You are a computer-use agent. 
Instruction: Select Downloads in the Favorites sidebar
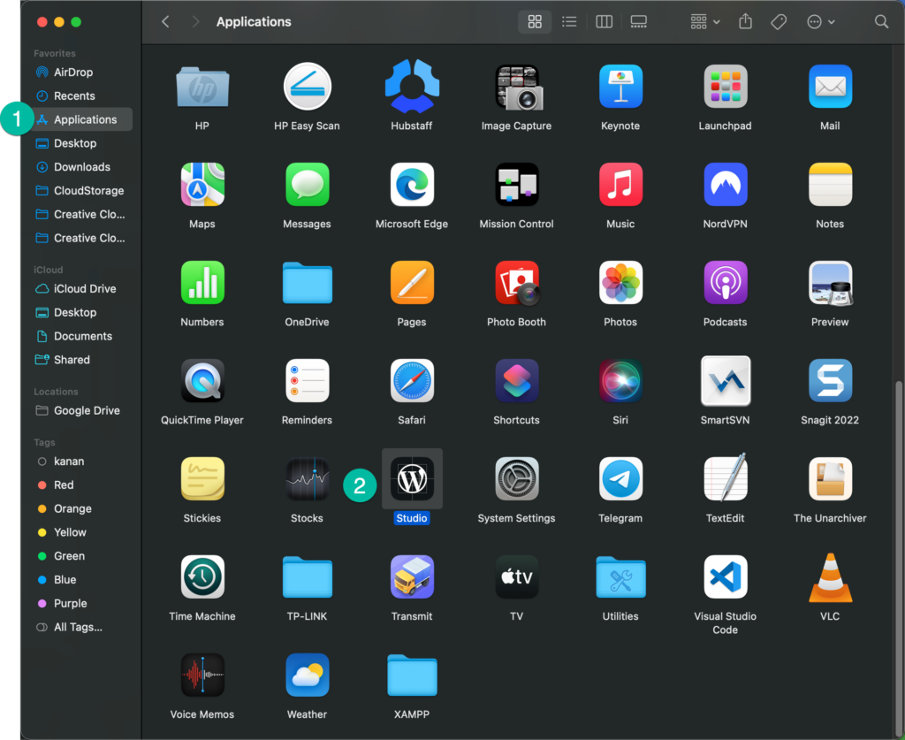(82, 167)
